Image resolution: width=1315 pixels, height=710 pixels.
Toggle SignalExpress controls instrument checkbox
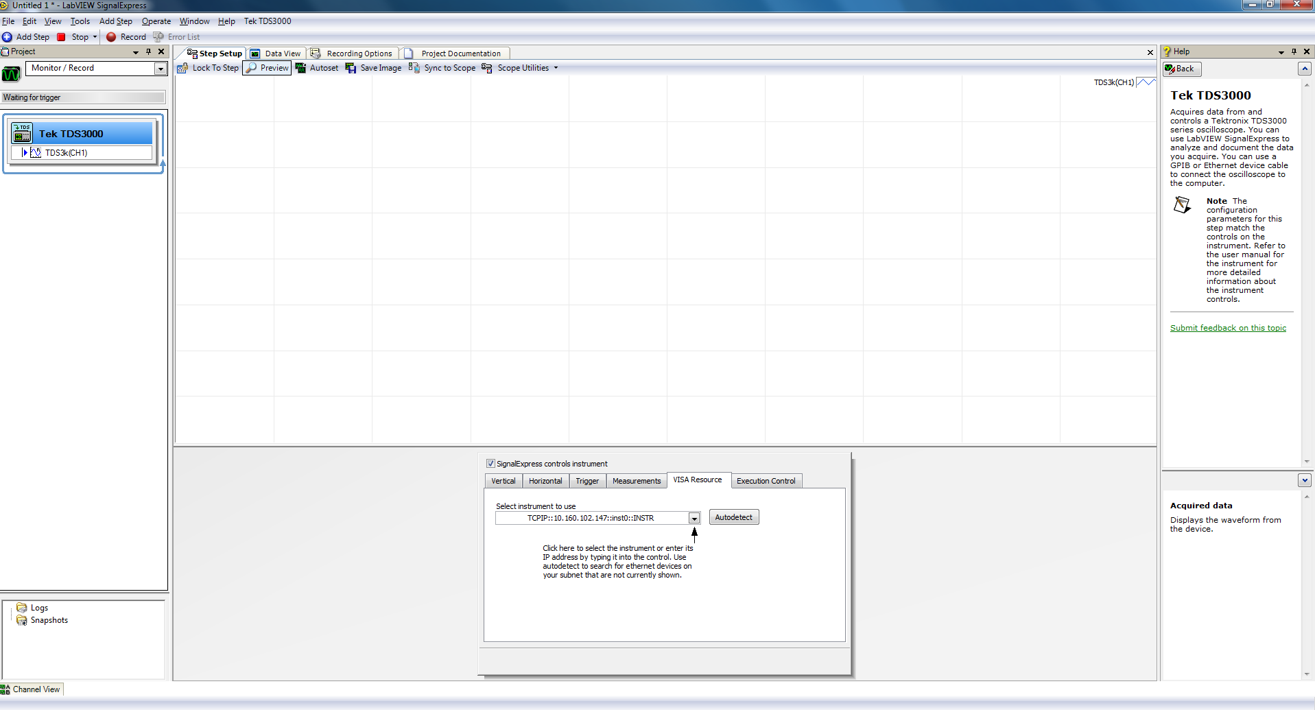coord(490,464)
